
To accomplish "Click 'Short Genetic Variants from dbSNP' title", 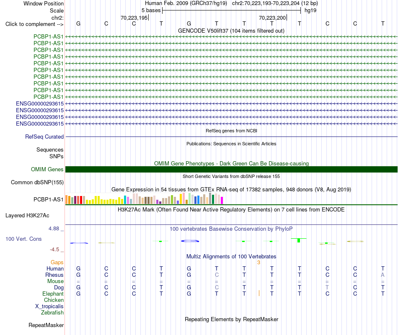I will [x=231, y=176].
